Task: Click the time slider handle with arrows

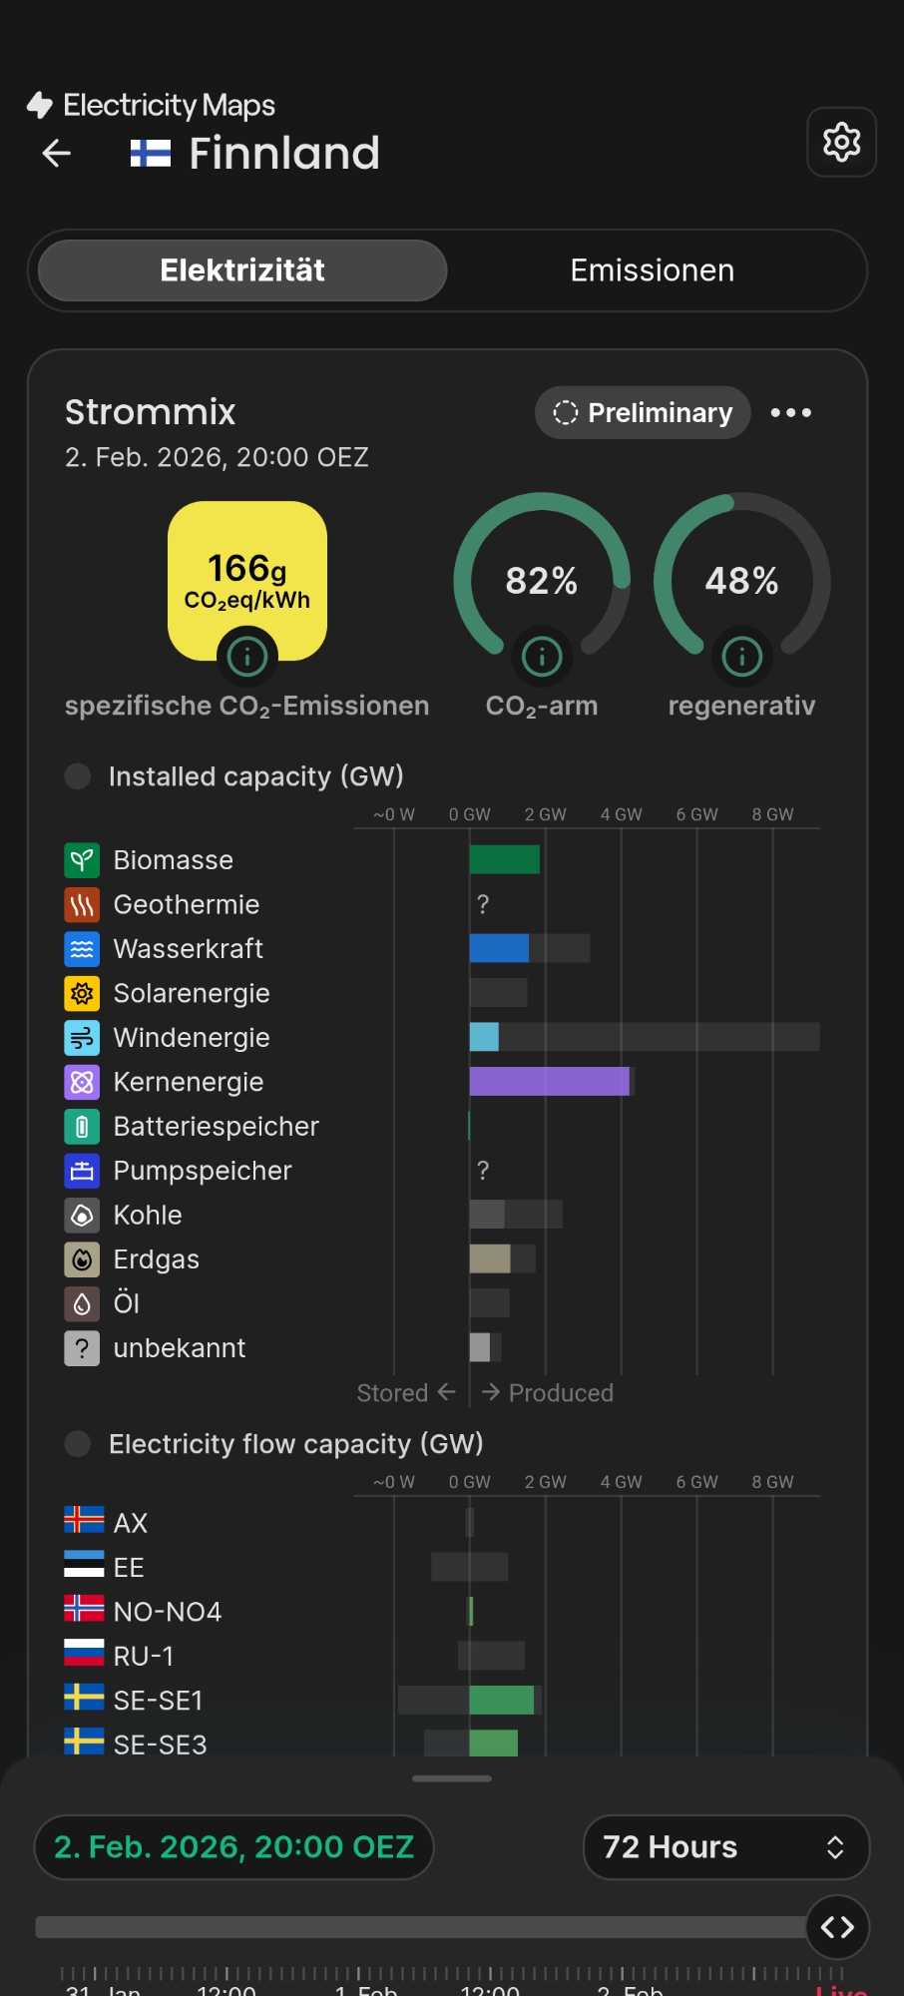Action: pos(837,1927)
